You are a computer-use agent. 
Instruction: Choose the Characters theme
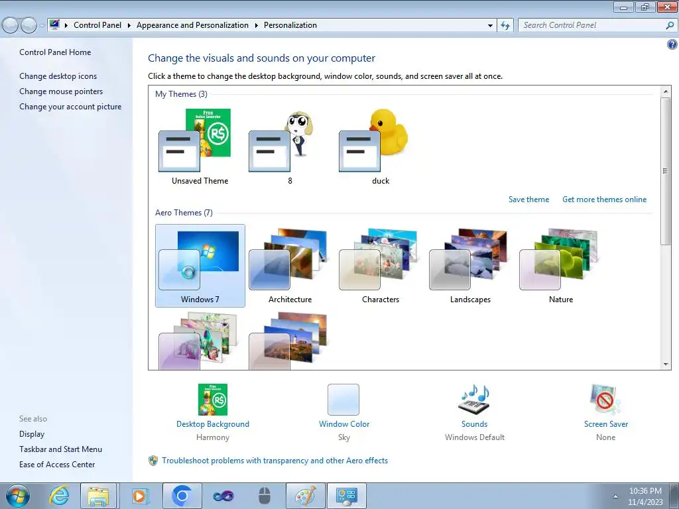coord(380,265)
